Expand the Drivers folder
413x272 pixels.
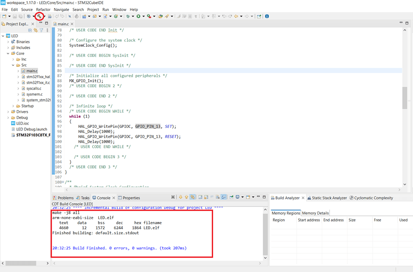(x=8, y=112)
